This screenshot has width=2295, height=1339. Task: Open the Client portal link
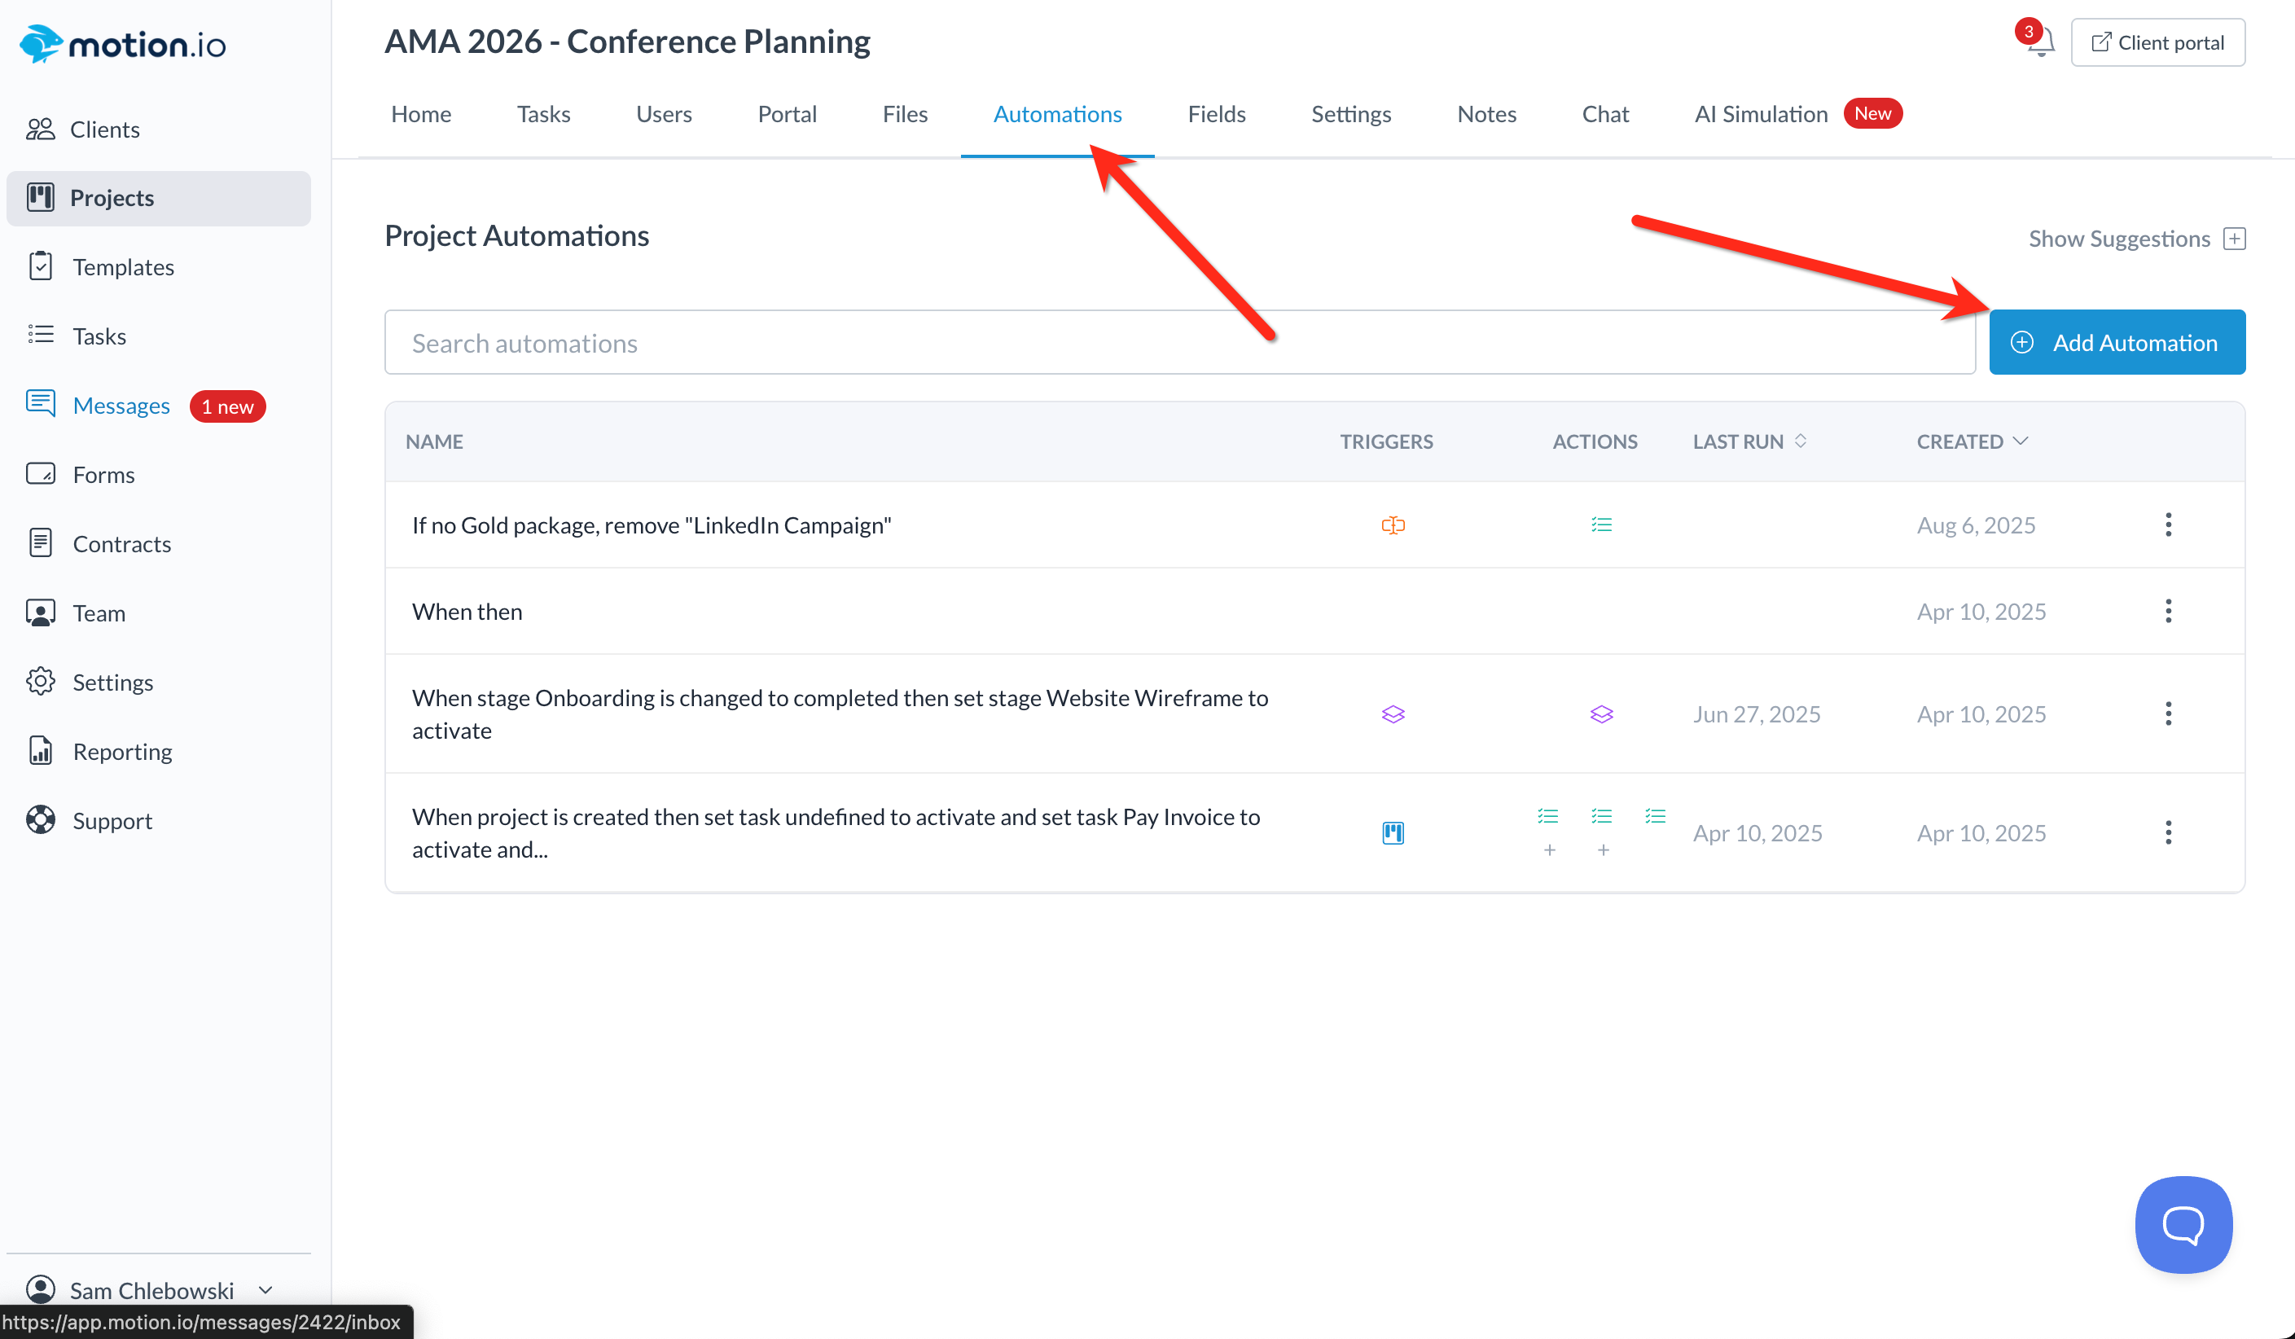2157,43
